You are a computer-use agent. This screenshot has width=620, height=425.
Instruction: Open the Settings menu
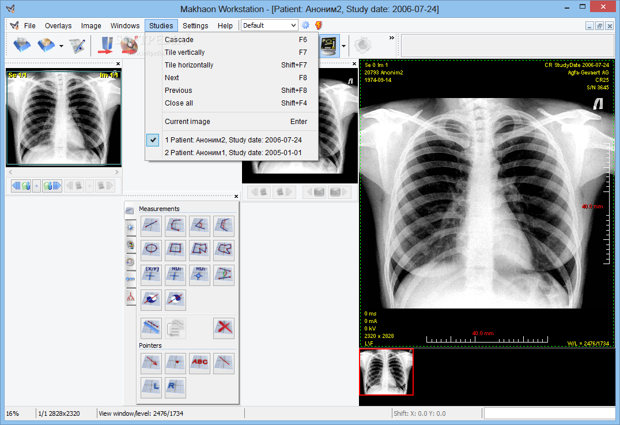click(x=195, y=26)
